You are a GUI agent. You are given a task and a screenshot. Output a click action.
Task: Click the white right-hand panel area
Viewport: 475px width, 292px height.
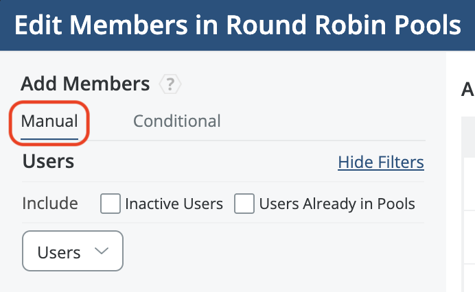461,206
